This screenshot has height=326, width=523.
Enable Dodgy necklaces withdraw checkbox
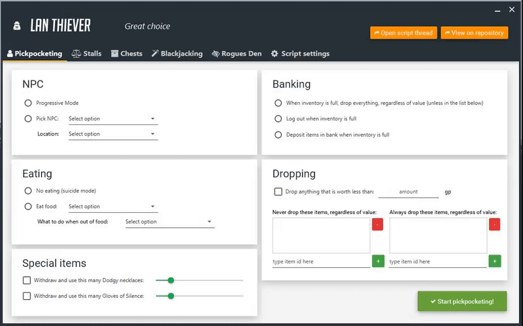tap(27, 280)
